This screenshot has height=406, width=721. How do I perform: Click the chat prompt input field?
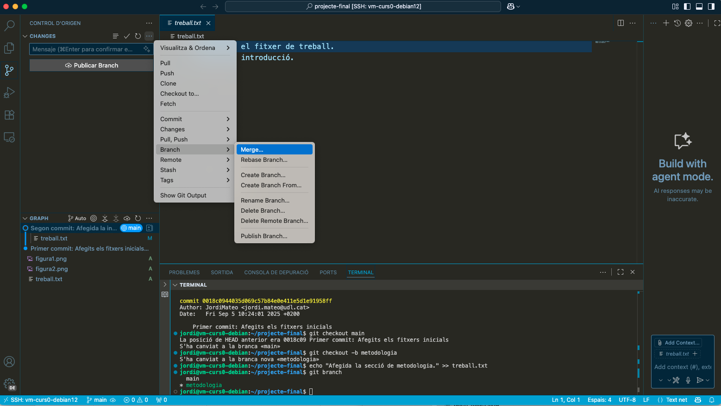click(x=683, y=367)
